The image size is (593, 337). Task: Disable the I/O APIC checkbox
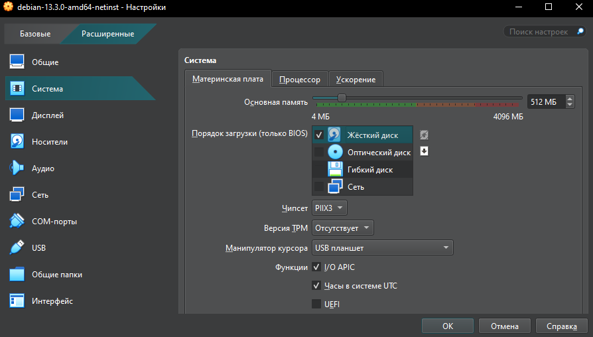pos(316,267)
